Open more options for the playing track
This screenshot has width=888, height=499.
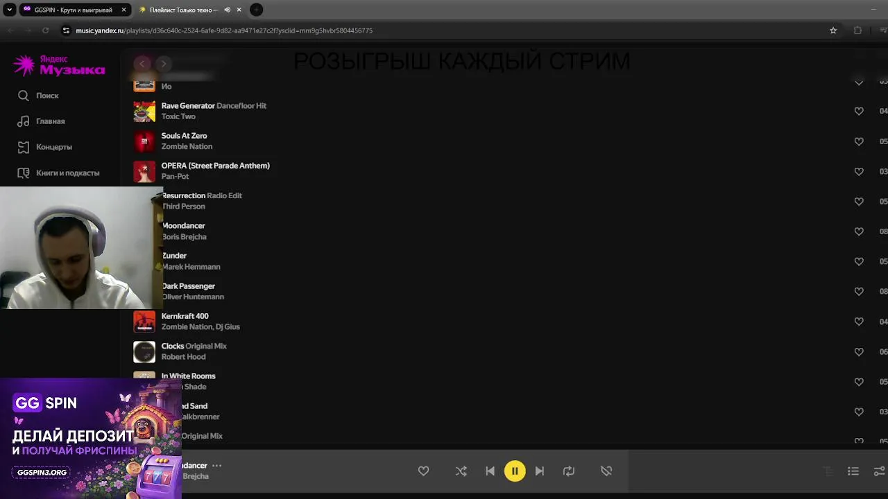coord(216,466)
